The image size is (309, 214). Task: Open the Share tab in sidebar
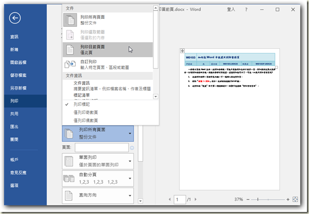pos(25,114)
